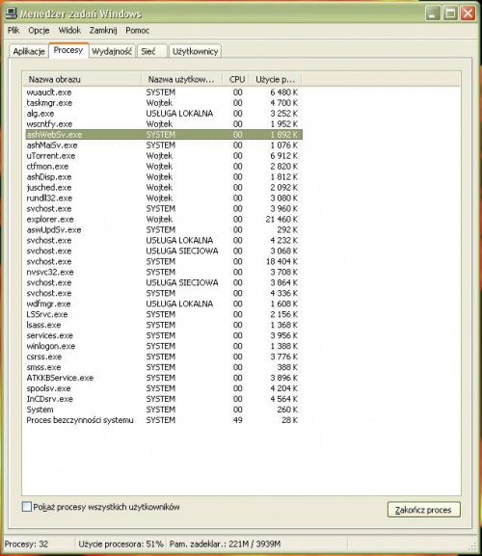The image size is (482, 556).
Task: Maximize the Menedżer zadań Windows window
Action: coord(450,13)
